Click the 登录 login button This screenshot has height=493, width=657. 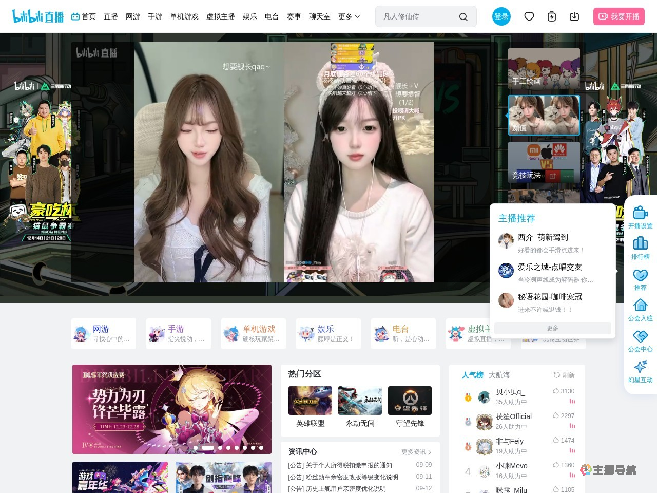pos(501,16)
